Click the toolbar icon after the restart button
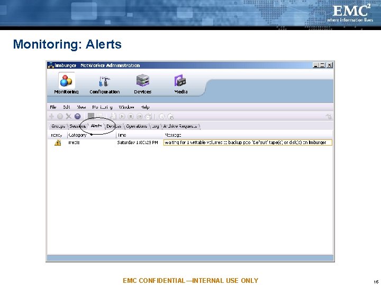The width and height of the screenshot is (381, 285). point(148,117)
